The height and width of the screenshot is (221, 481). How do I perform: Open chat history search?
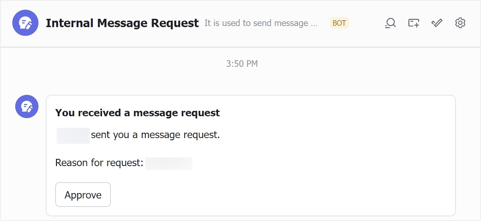(390, 23)
